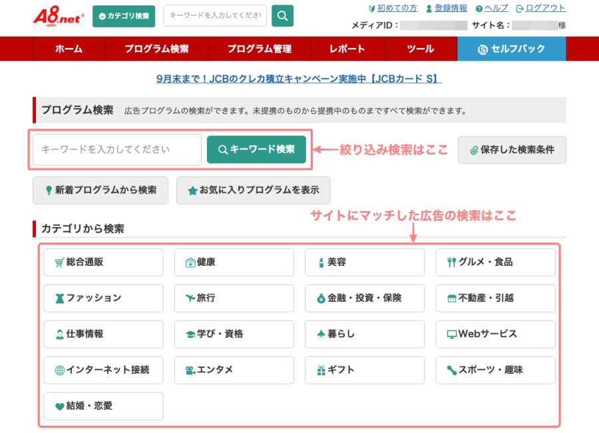Viewport: 599px width, 433px height.
Task: Pick the Webサービス monitor category
Action: (x=495, y=334)
